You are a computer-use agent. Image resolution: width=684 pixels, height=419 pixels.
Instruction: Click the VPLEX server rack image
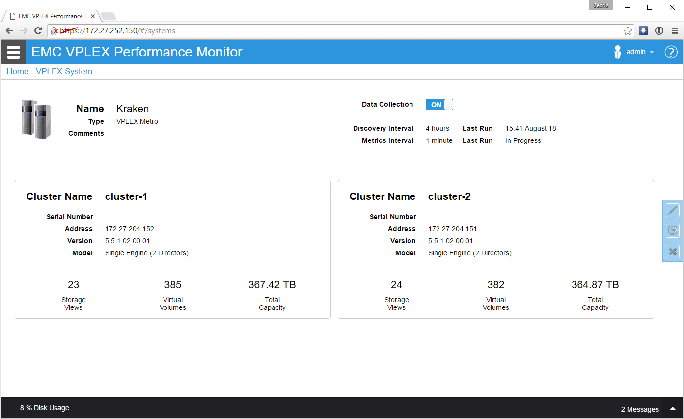pos(36,119)
